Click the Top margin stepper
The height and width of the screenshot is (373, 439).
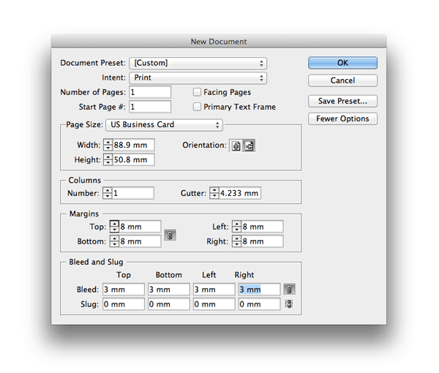[x=115, y=227]
